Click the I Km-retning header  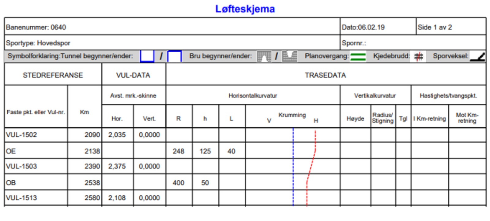click(430, 119)
